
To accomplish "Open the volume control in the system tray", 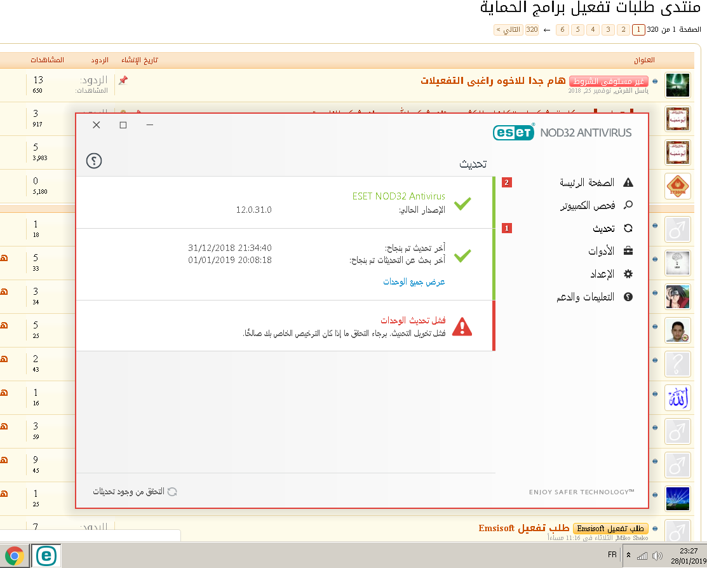I will (657, 556).
